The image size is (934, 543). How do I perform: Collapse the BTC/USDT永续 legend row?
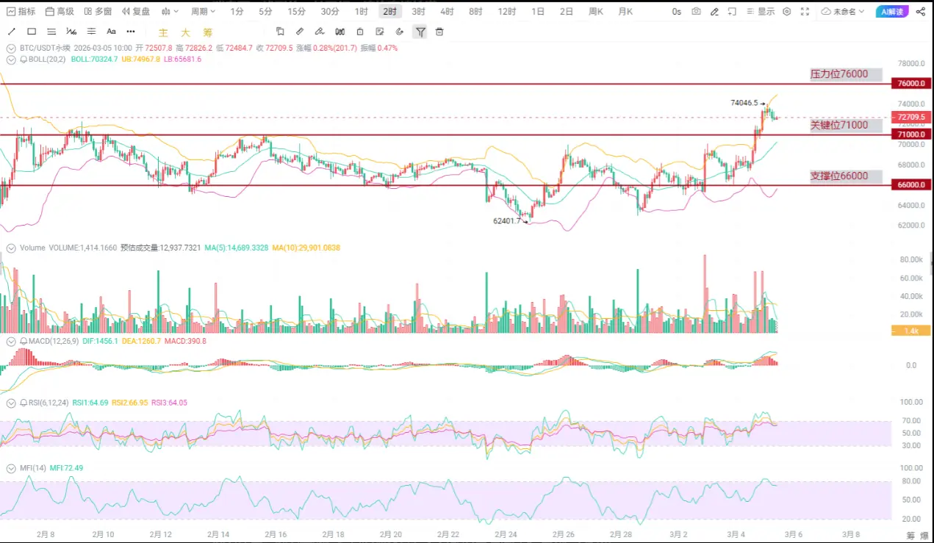click(11, 48)
